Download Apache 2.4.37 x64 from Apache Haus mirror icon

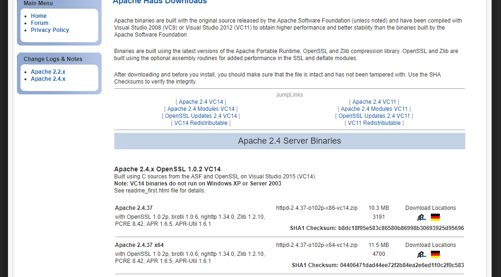(x=422, y=254)
